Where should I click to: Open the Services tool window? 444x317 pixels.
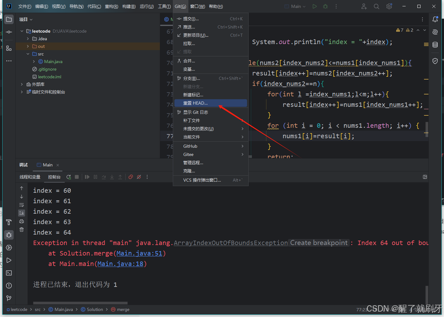click(9, 248)
